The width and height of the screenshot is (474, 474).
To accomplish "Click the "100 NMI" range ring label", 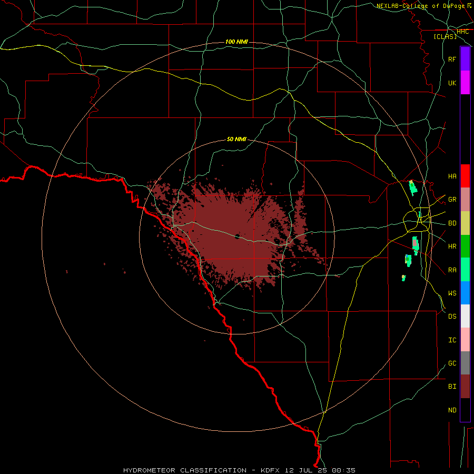I will pos(236,42).
